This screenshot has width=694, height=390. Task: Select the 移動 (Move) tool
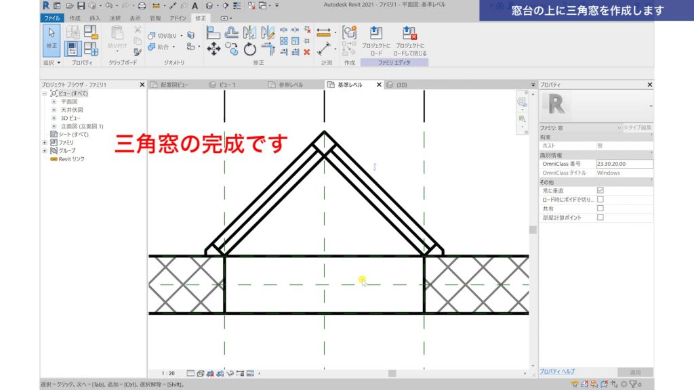(213, 49)
